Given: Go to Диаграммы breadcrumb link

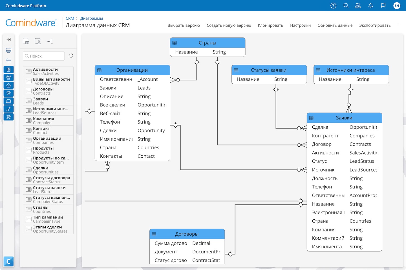Looking at the screenshot, I should click(92, 18).
